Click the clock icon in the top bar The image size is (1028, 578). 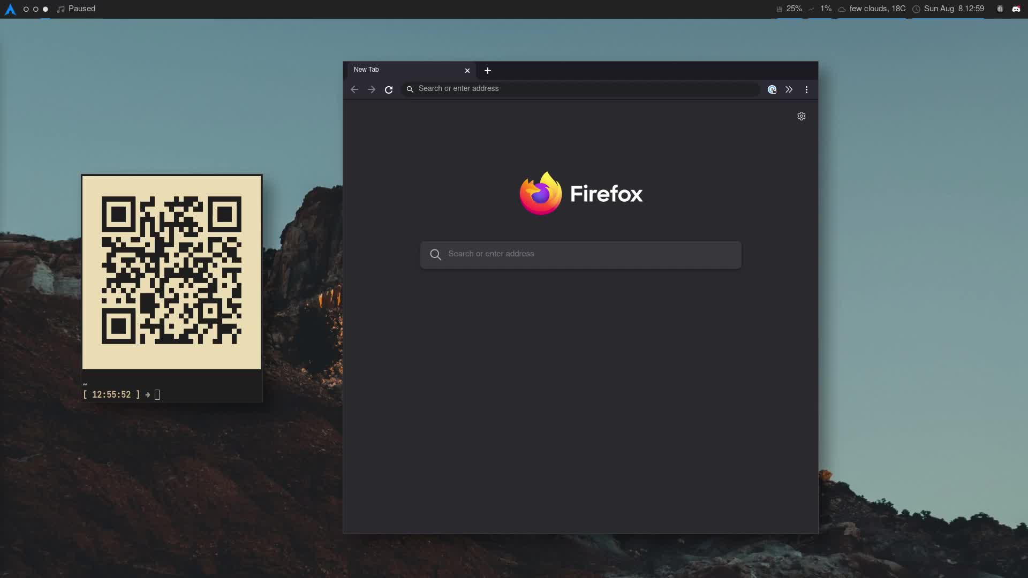coord(916,9)
